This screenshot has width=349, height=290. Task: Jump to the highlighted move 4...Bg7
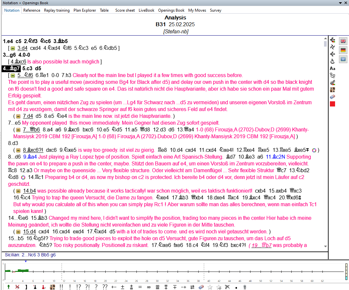click(11, 68)
